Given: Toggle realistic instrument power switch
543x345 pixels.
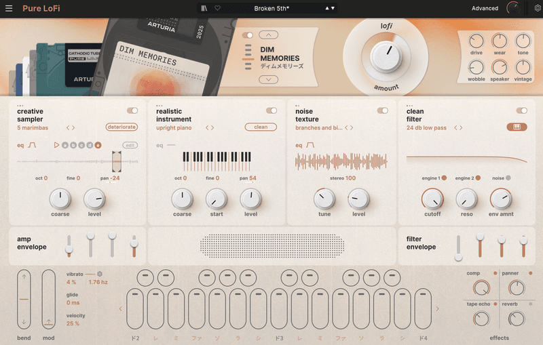Looking at the screenshot, I should (271, 110).
